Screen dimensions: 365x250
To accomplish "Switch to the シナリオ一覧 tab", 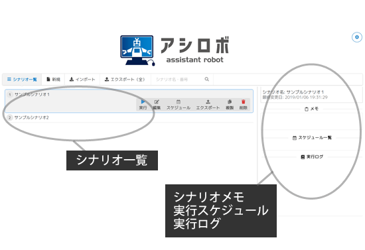I will click(22, 80).
